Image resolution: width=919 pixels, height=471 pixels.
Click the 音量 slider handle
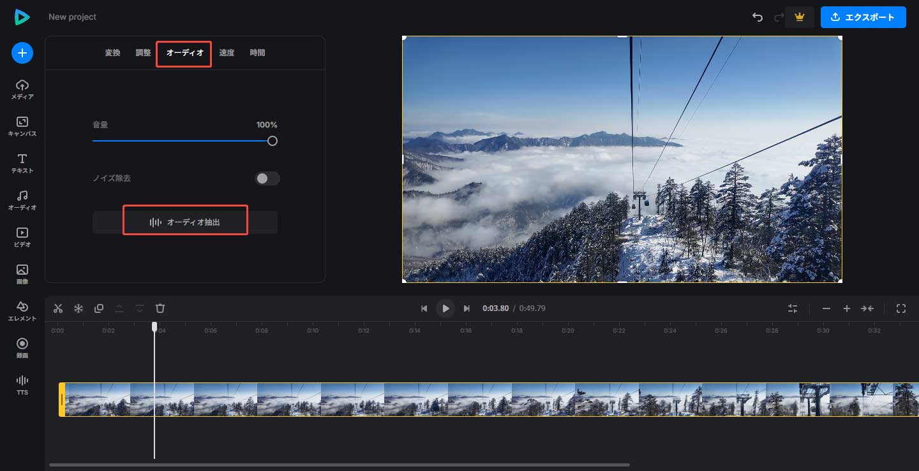click(273, 141)
